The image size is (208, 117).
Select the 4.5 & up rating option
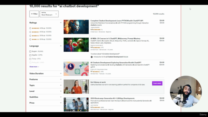point(30,28)
